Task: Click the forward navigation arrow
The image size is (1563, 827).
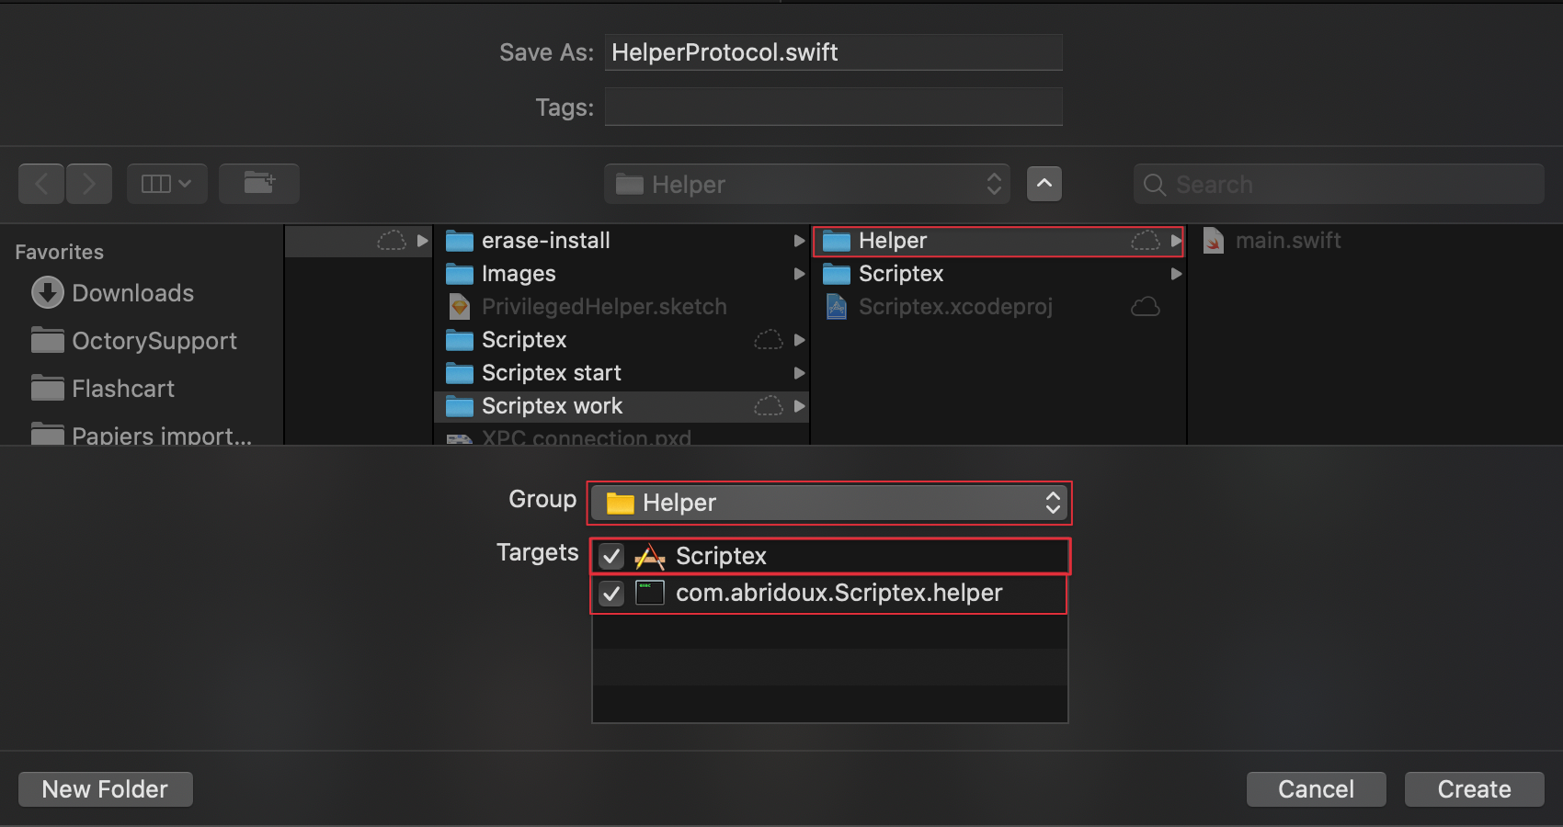Action: tap(89, 184)
